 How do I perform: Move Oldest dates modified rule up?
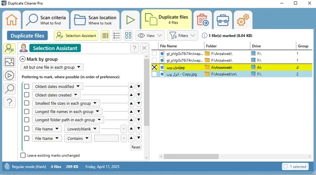click(x=131, y=86)
